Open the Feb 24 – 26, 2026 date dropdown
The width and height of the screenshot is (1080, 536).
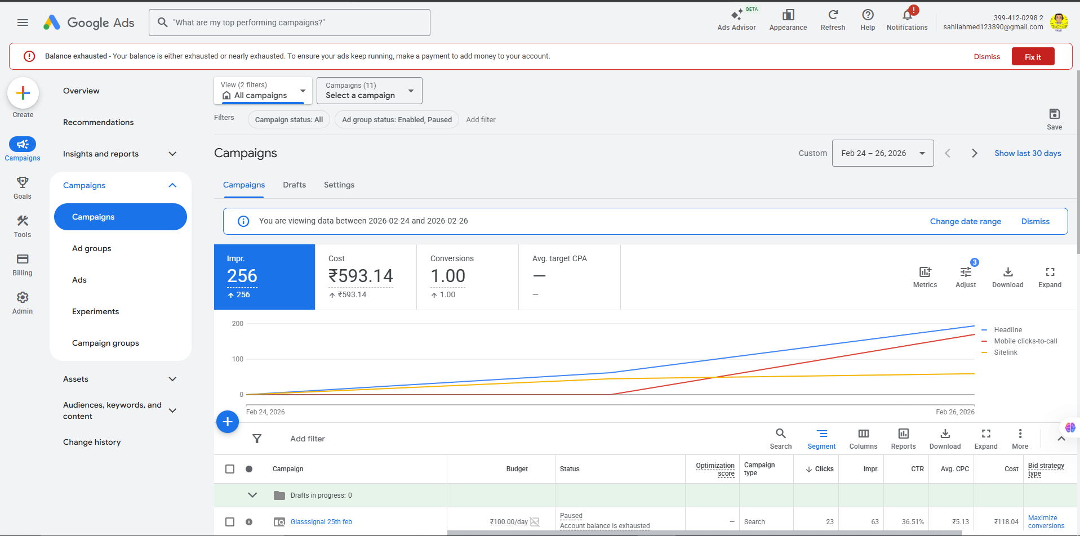coord(882,153)
